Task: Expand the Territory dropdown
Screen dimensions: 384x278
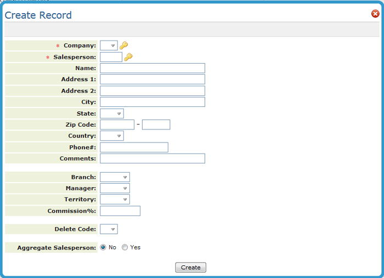Action: [115, 200]
